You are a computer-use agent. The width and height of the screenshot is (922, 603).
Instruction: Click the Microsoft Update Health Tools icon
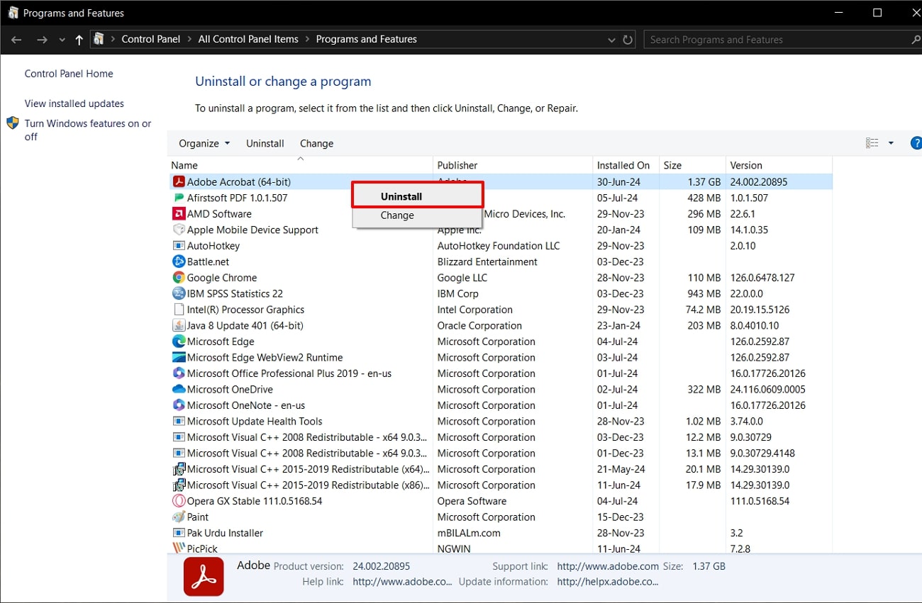click(179, 421)
